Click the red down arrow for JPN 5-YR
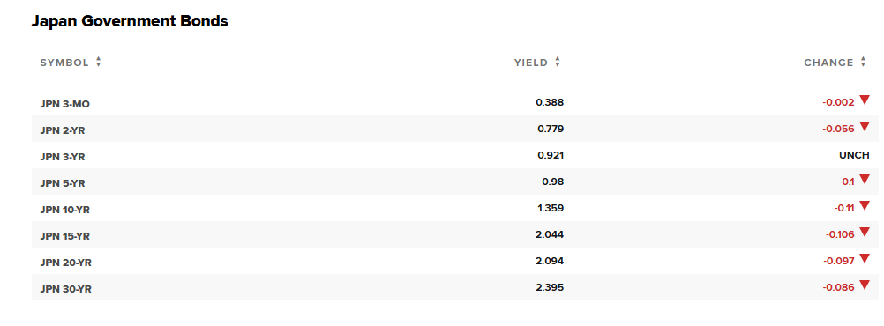This screenshot has width=884, height=326. [x=865, y=180]
